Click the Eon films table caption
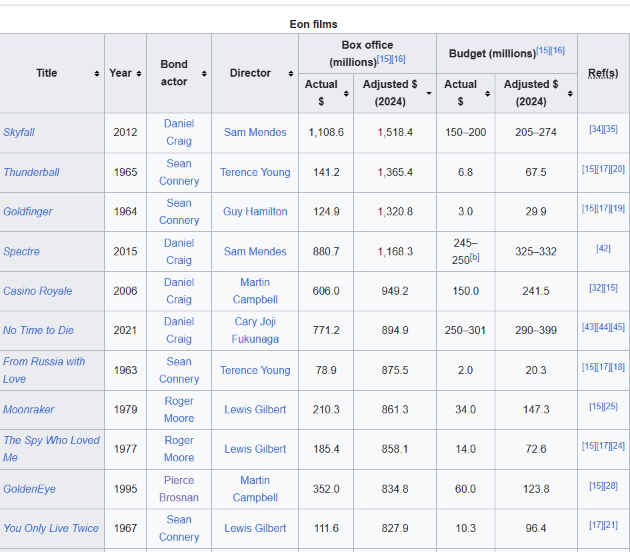Screen dimensions: 630x552 (313, 24)
